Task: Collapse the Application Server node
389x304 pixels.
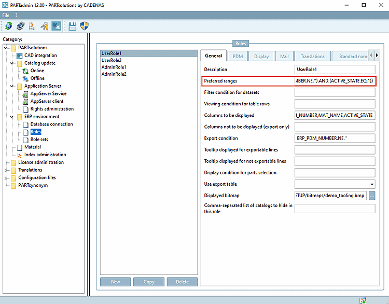Action: pyautogui.click(x=11, y=86)
